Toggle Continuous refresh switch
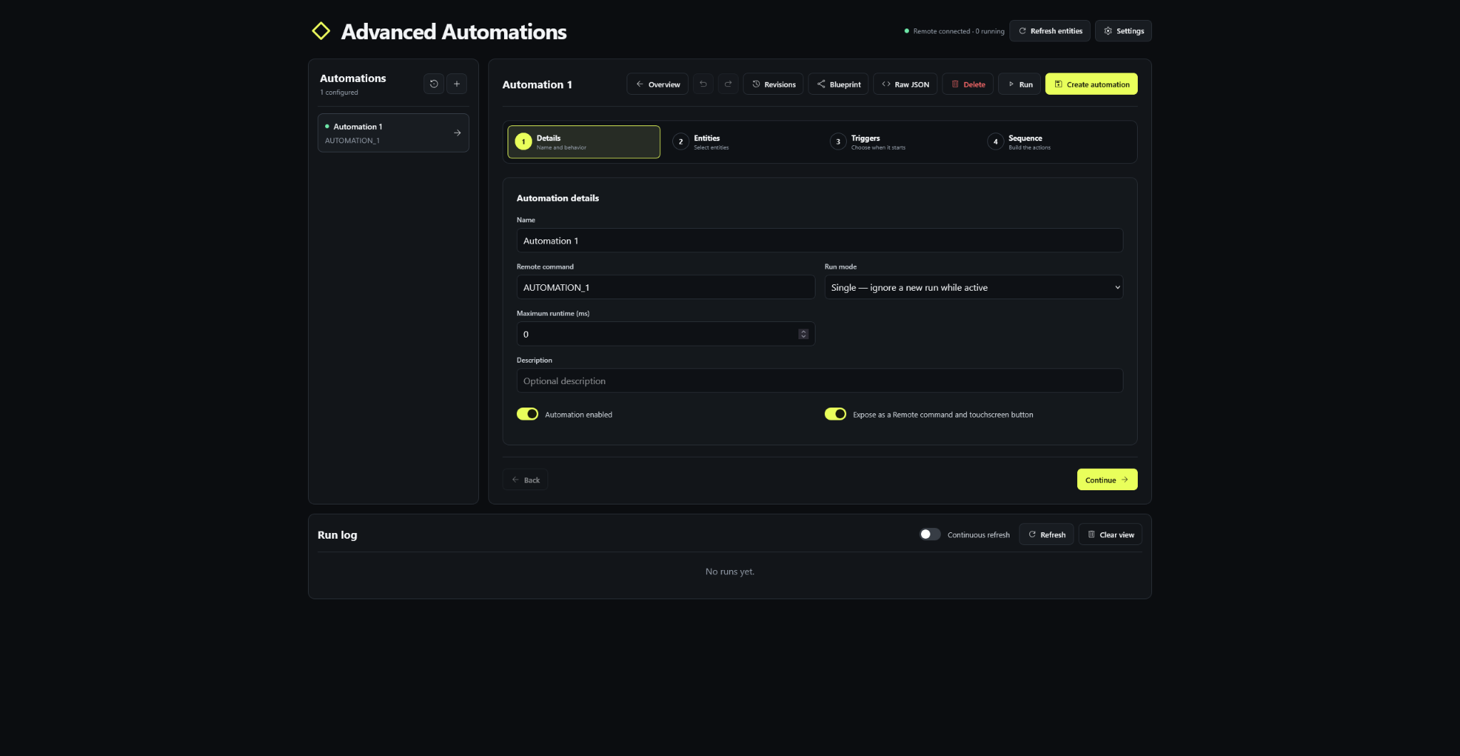Screen dimensions: 1460x756 click(x=930, y=534)
